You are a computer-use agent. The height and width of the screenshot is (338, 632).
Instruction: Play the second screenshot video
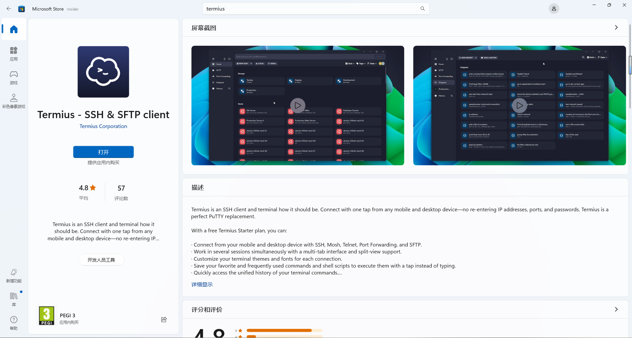coord(519,106)
